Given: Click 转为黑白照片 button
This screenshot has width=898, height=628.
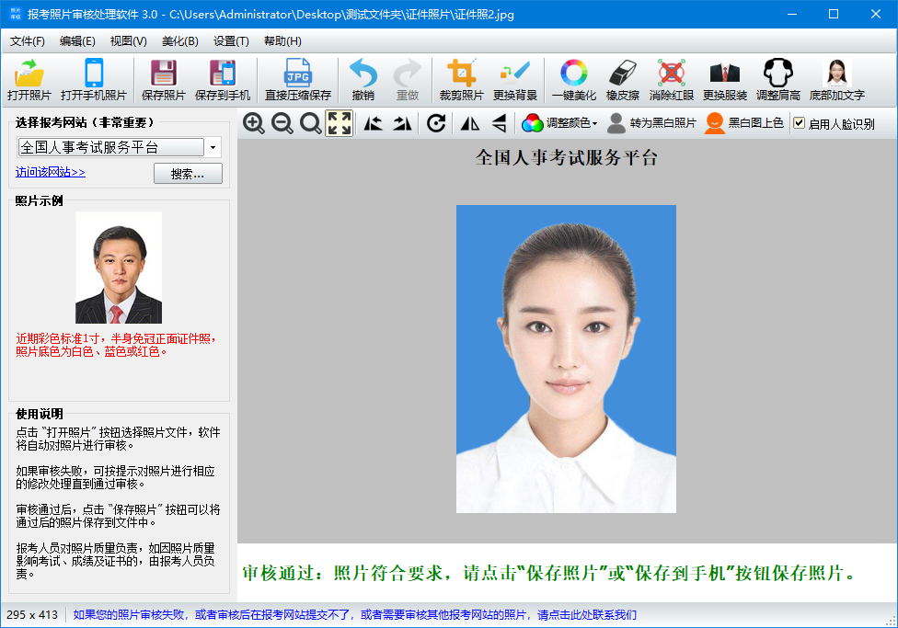Looking at the screenshot, I should tap(651, 123).
